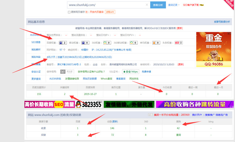The height and width of the screenshot is (142, 235).
Task: Click the 头条权重 red badge icon
Action: tap(179, 43)
